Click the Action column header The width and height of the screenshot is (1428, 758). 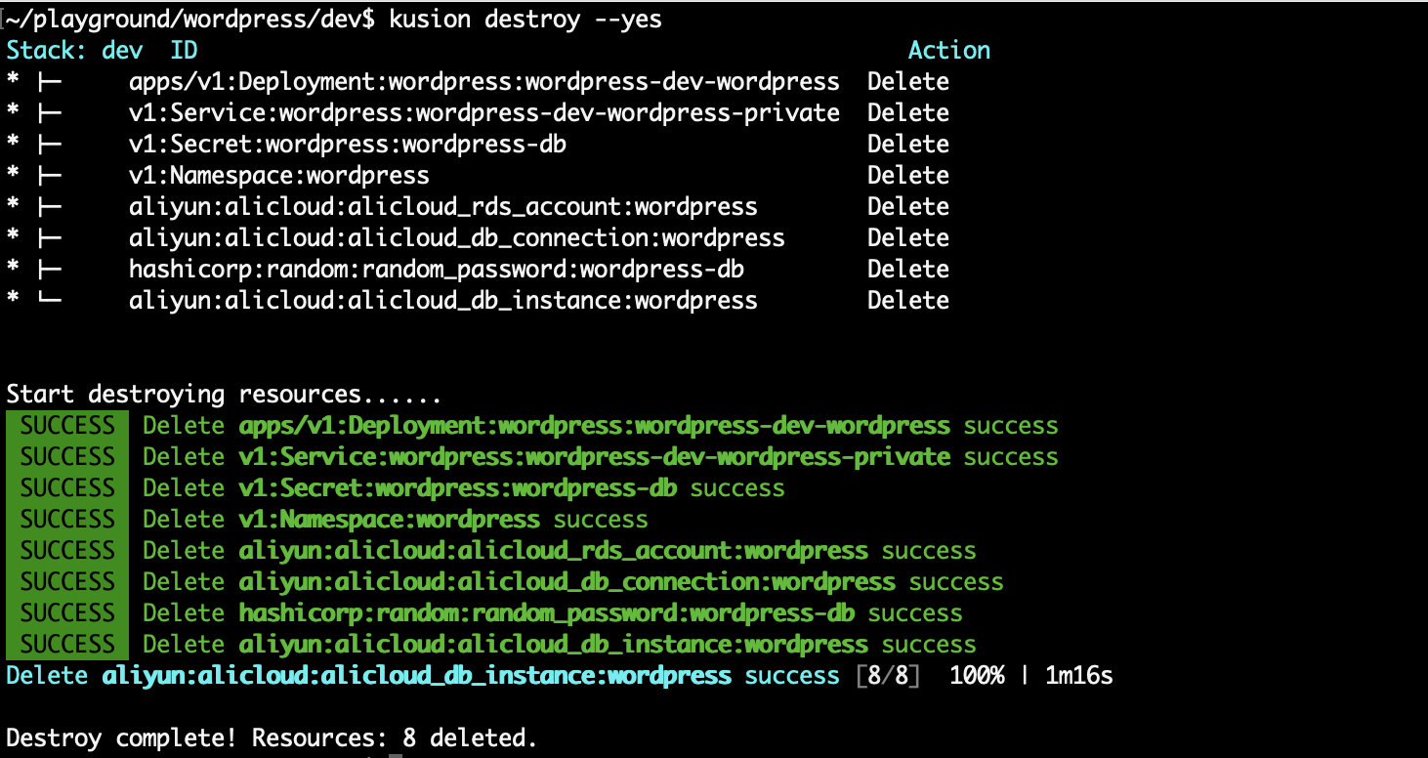pyautogui.click(x=949, y=49)
